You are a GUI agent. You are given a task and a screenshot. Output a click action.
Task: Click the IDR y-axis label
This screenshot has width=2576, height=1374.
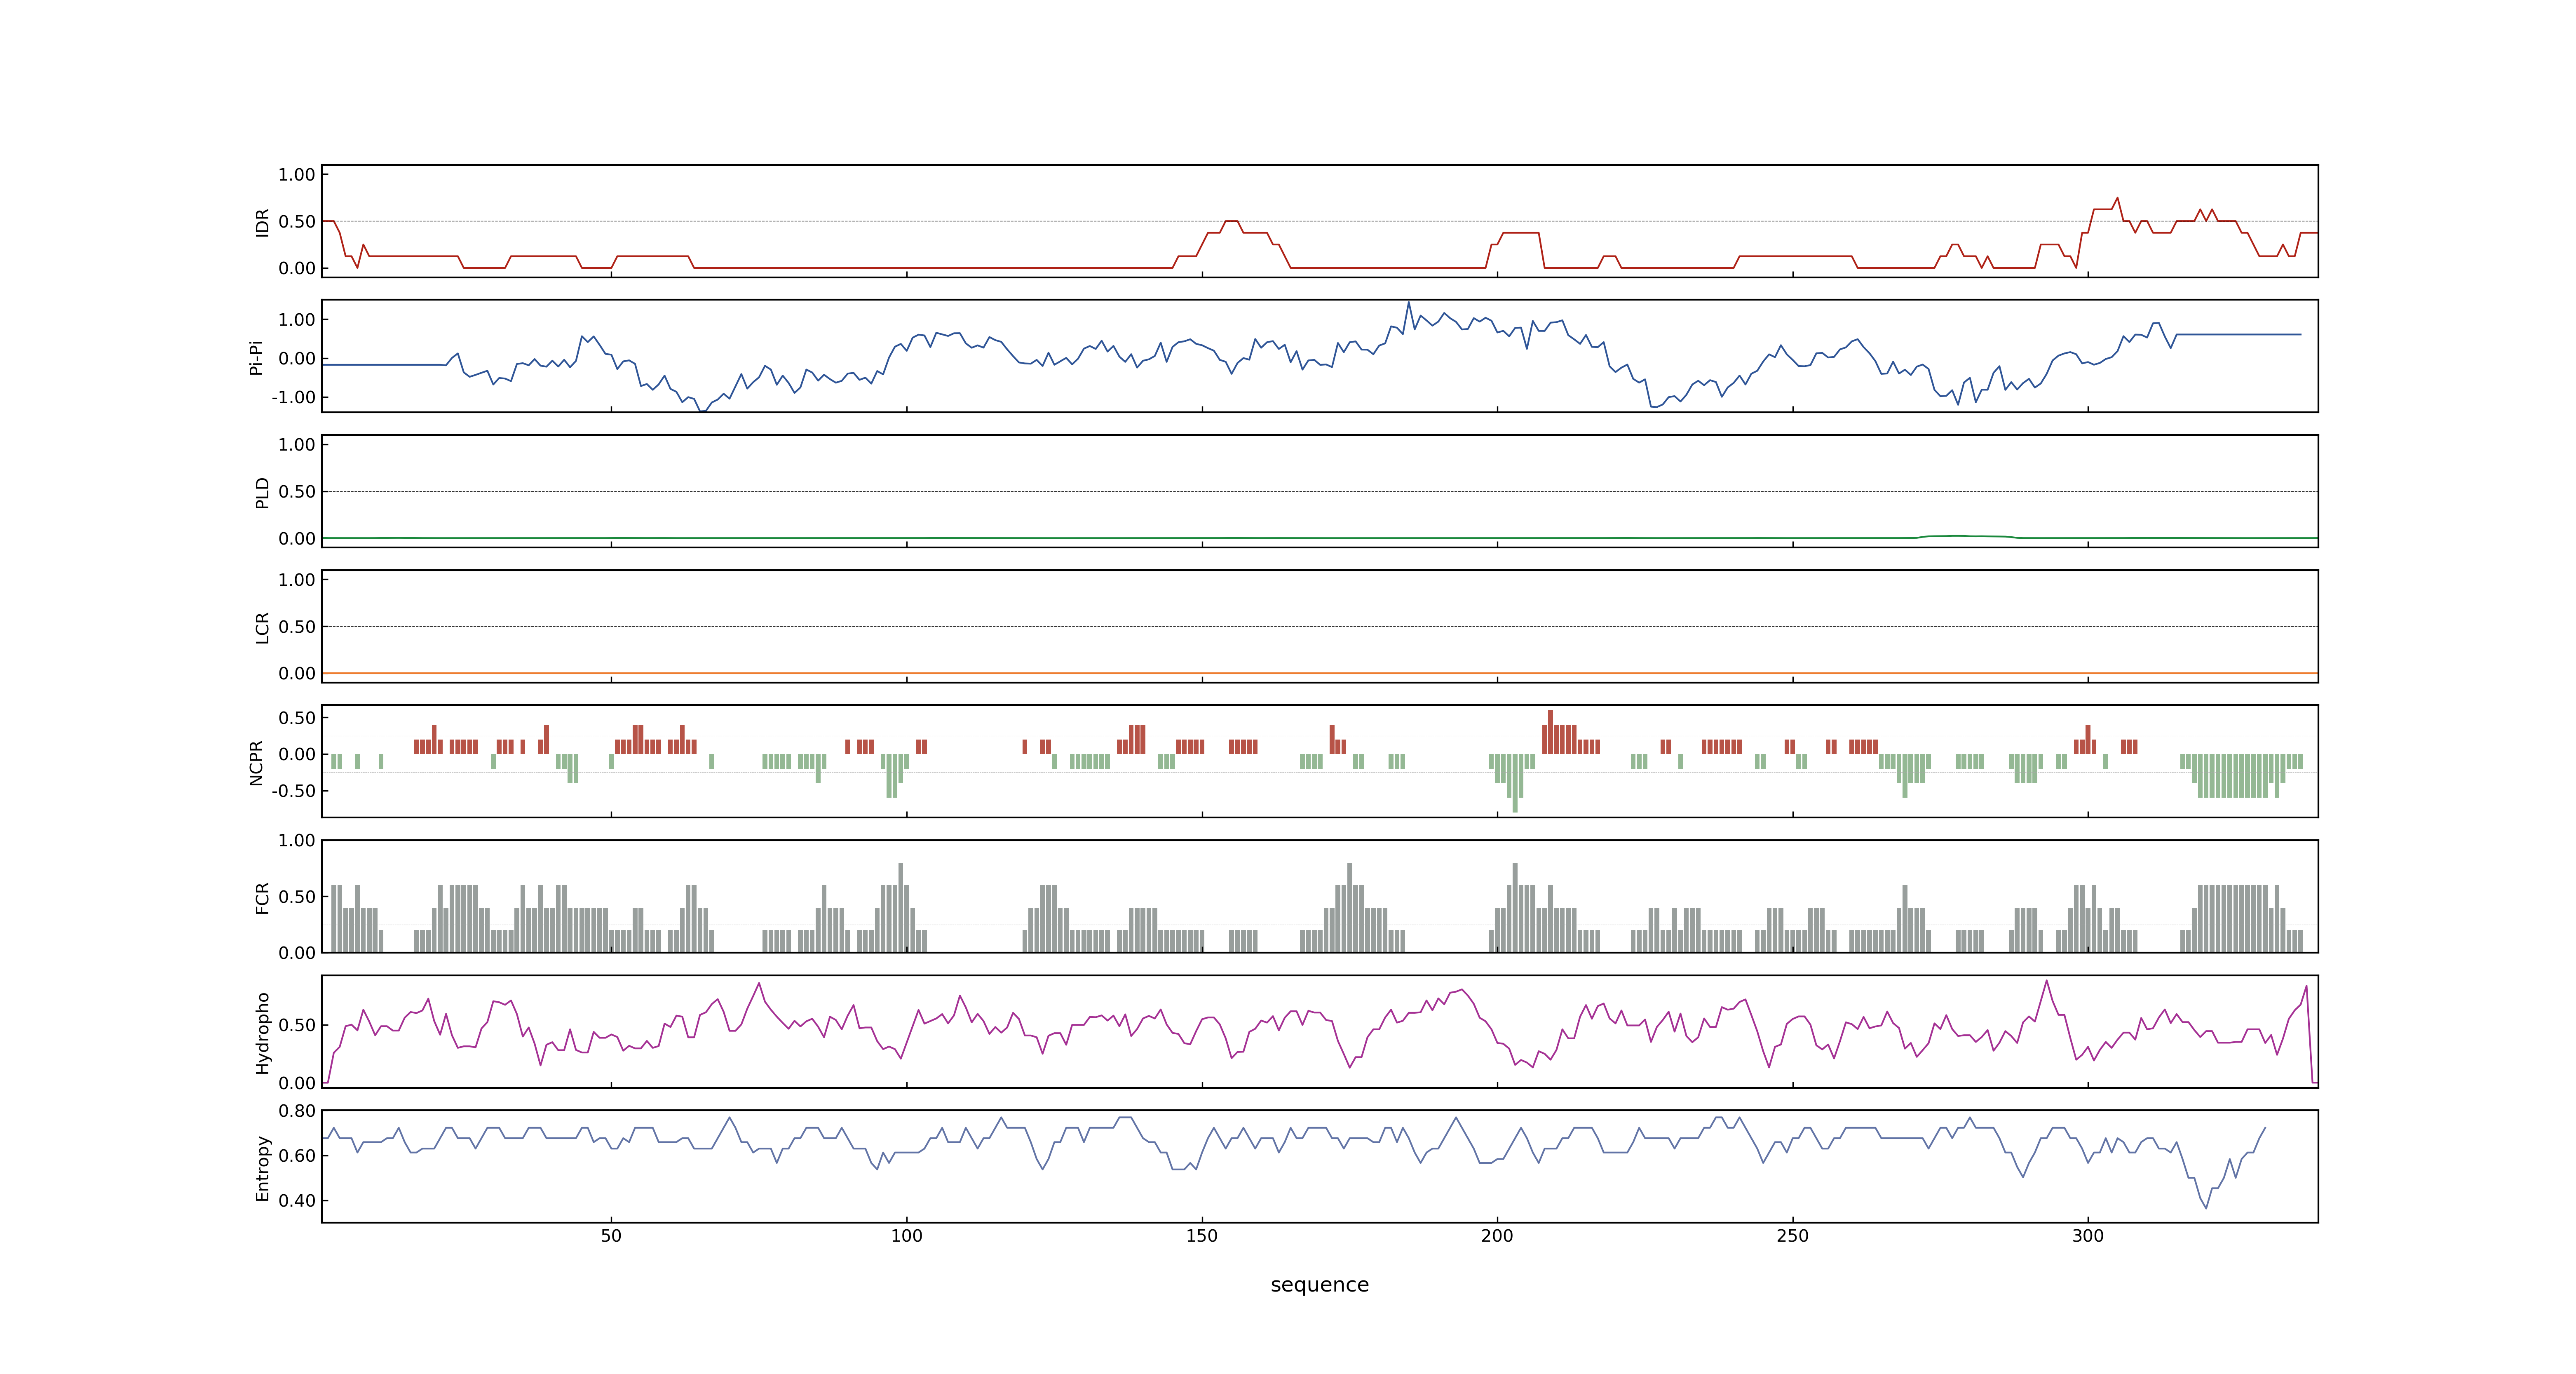(262, 222)
